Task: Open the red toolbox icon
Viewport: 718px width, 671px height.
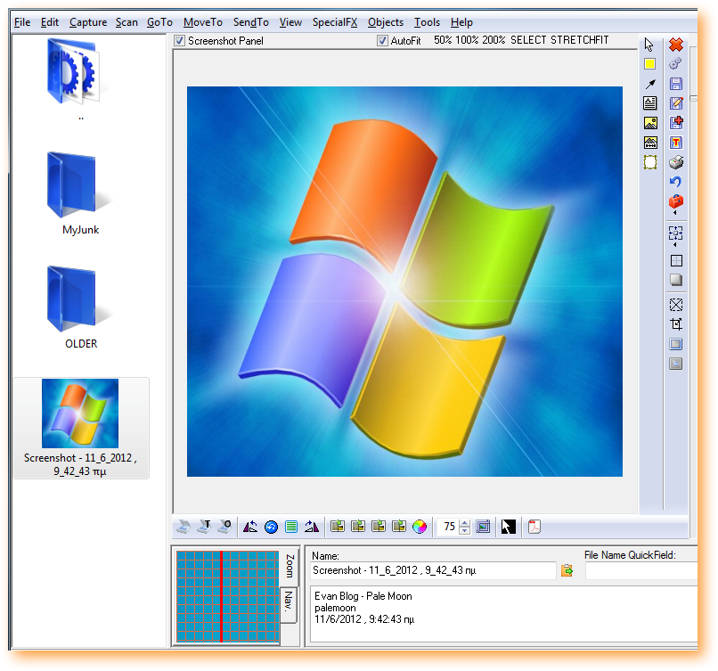Action: (x=676, y=201)
